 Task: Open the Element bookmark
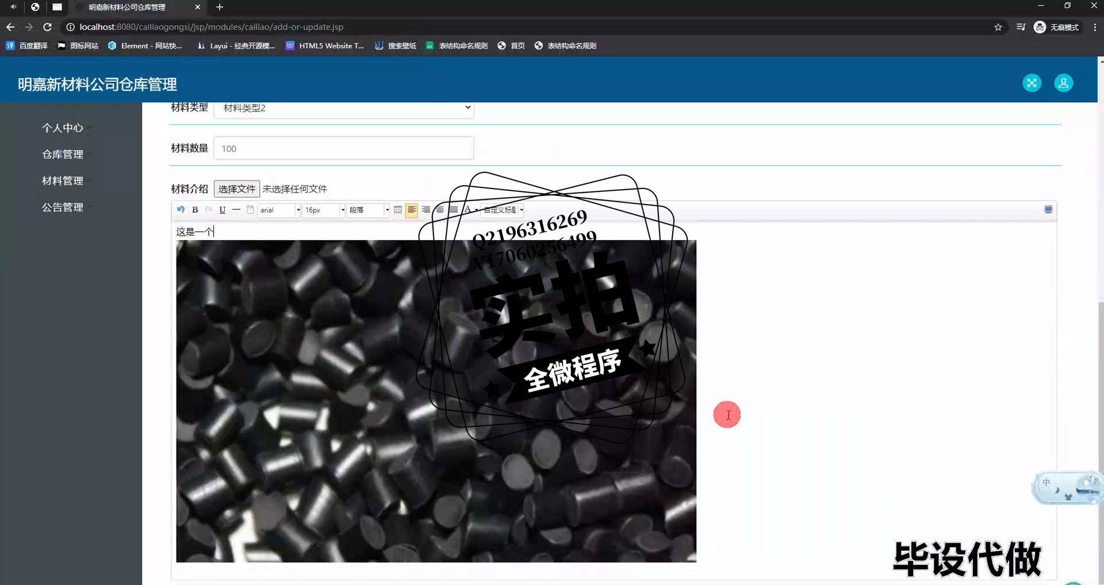pos(145,46)
